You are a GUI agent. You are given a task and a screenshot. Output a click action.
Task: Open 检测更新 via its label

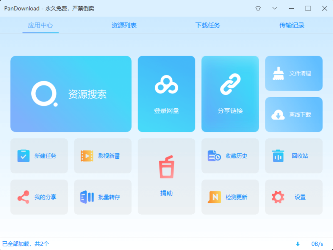(x=236, y=197)
